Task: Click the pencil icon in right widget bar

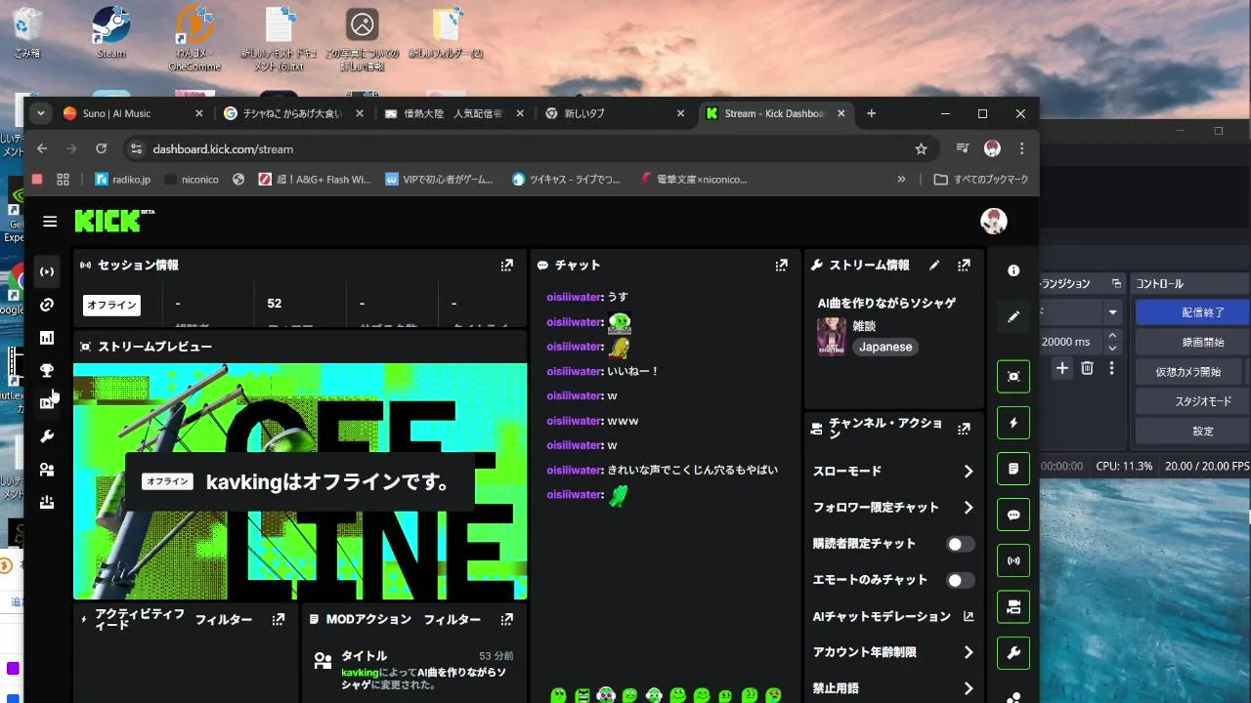Action: point(1014,316)
